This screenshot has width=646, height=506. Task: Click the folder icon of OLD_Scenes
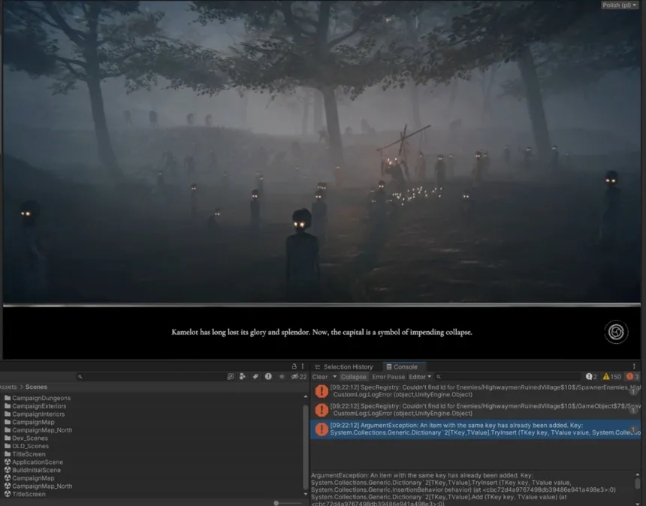pos(8,446)
